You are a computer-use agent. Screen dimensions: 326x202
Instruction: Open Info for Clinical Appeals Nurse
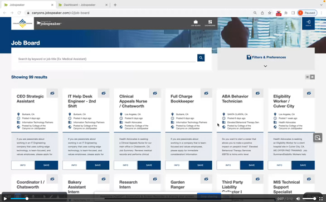125,165
